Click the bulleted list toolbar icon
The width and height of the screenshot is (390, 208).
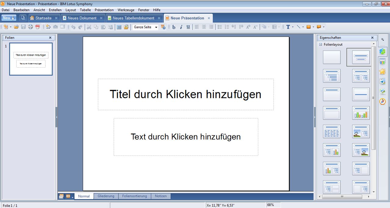pos(220,27)
